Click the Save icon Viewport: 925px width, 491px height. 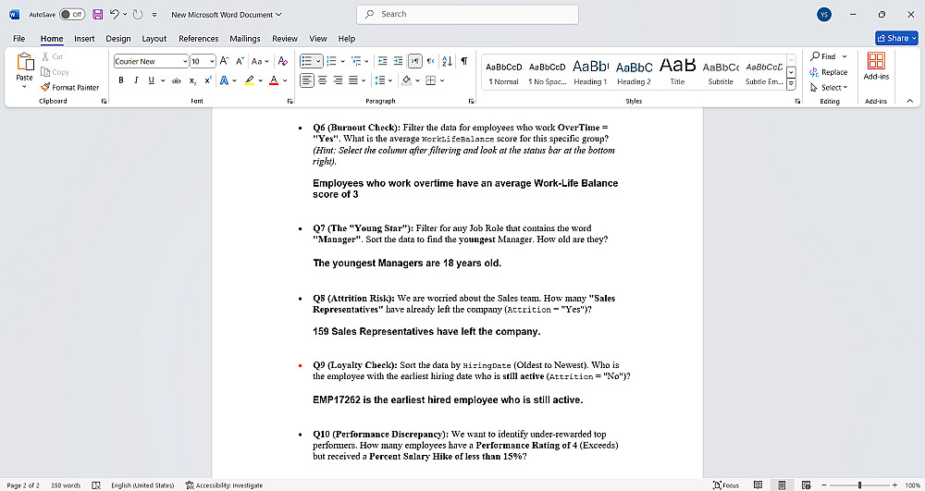(98, 14)
